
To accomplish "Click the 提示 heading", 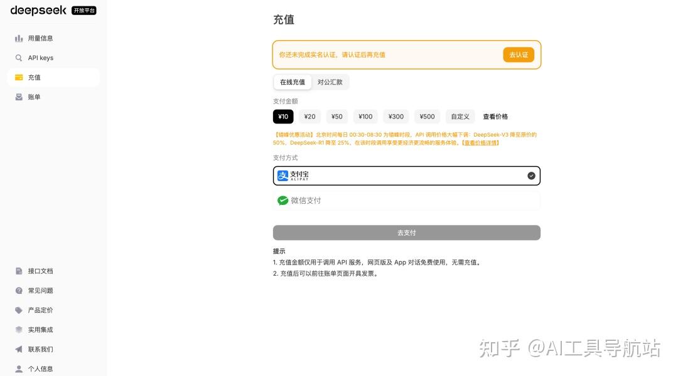I will [279, 251].
